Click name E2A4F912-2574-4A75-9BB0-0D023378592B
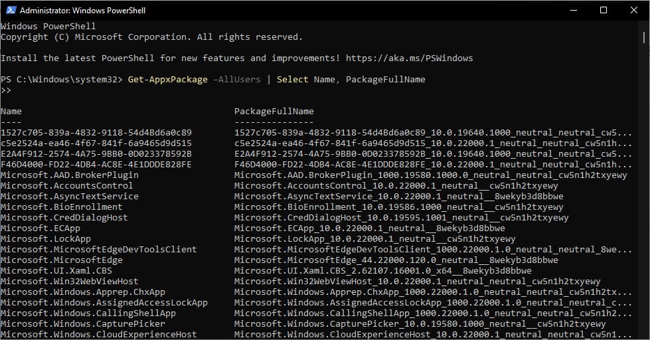This screenshot has height=340, width=650. [96, 154]
